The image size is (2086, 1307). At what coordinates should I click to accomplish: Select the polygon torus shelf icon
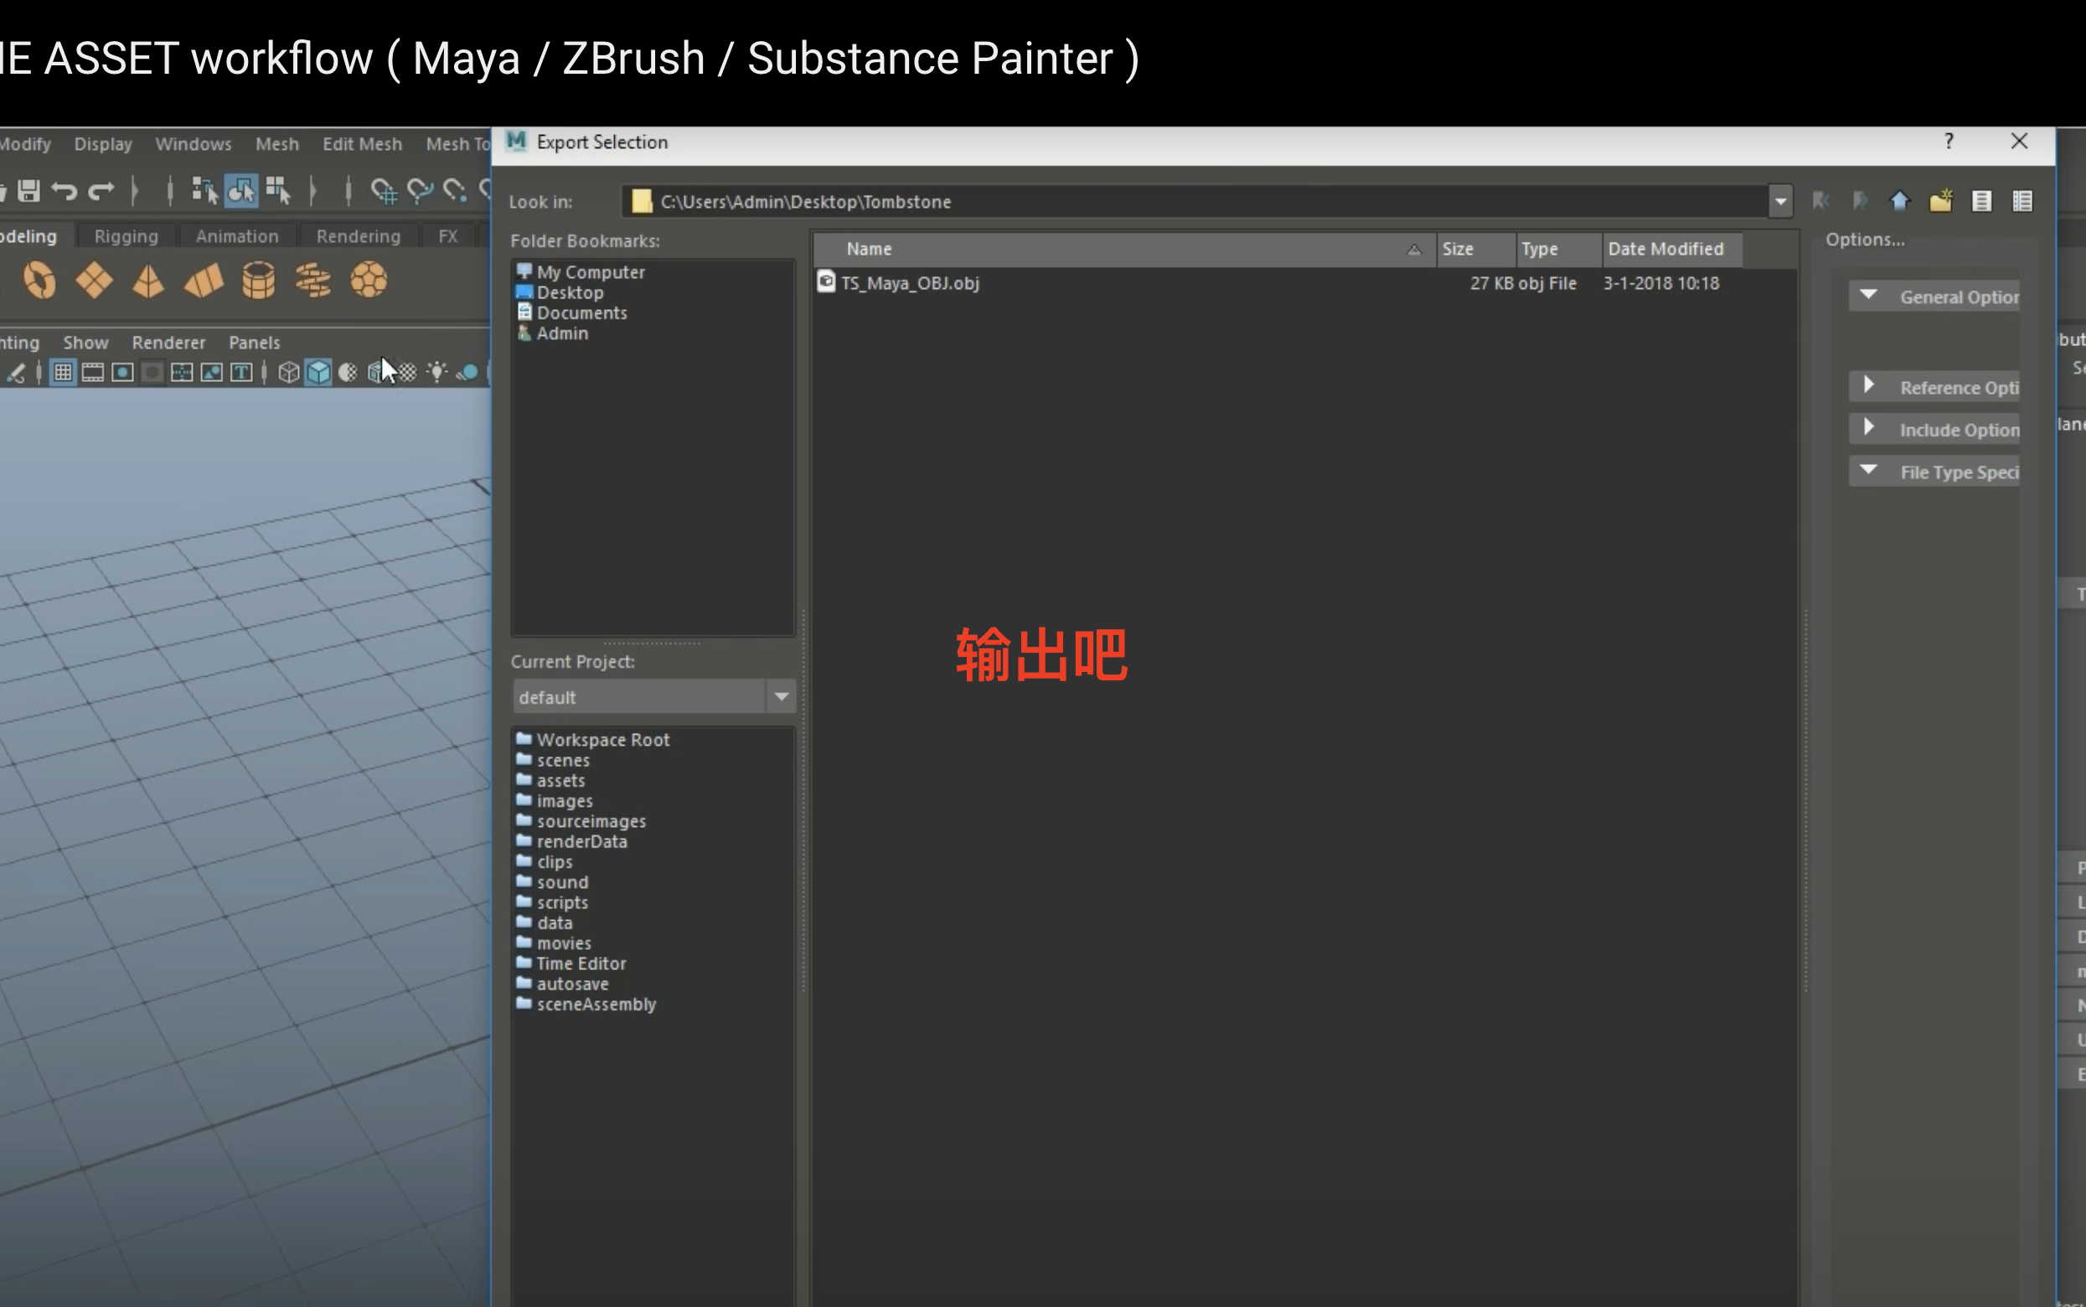click(x=38, y=279)
